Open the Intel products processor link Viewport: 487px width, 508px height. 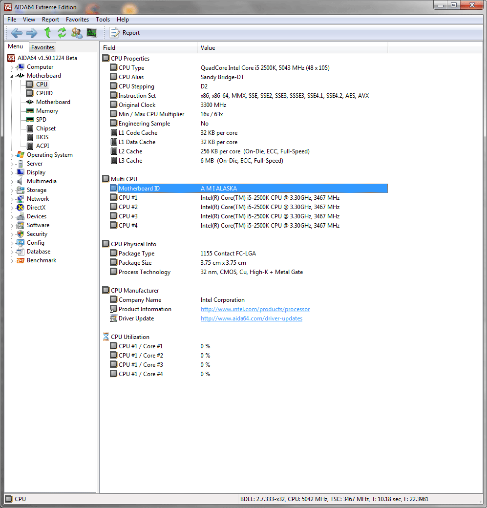tap(255, 309)
